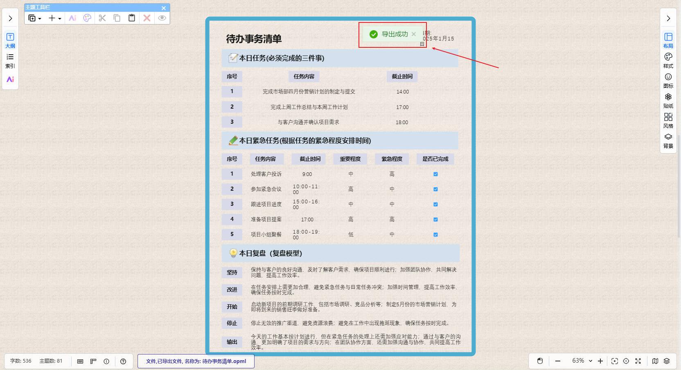Switch to the 大纲 outline tab
Screen dimensions: 681x370
click(10, 40)
